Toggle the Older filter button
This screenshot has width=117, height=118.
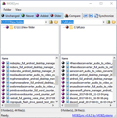pyautogui.click(x=56, y=16)
